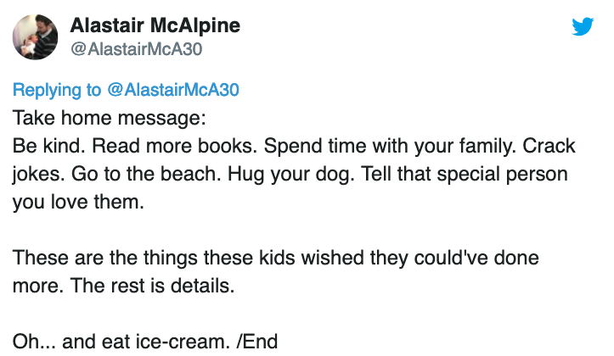Click the "Take home message:" line

pos(110,118)
